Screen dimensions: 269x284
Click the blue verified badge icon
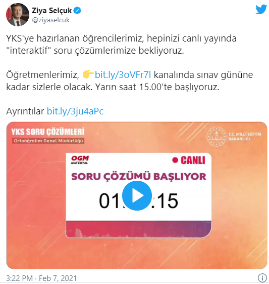coord(78,11)
